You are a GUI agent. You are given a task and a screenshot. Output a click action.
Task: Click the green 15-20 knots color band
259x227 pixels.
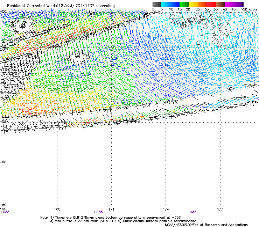[184, 4]
